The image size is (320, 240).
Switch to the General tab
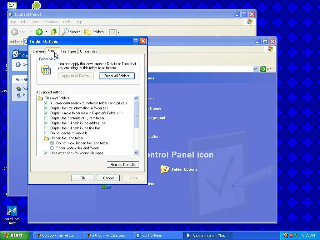pyautogui.click(x=38, y=51)
